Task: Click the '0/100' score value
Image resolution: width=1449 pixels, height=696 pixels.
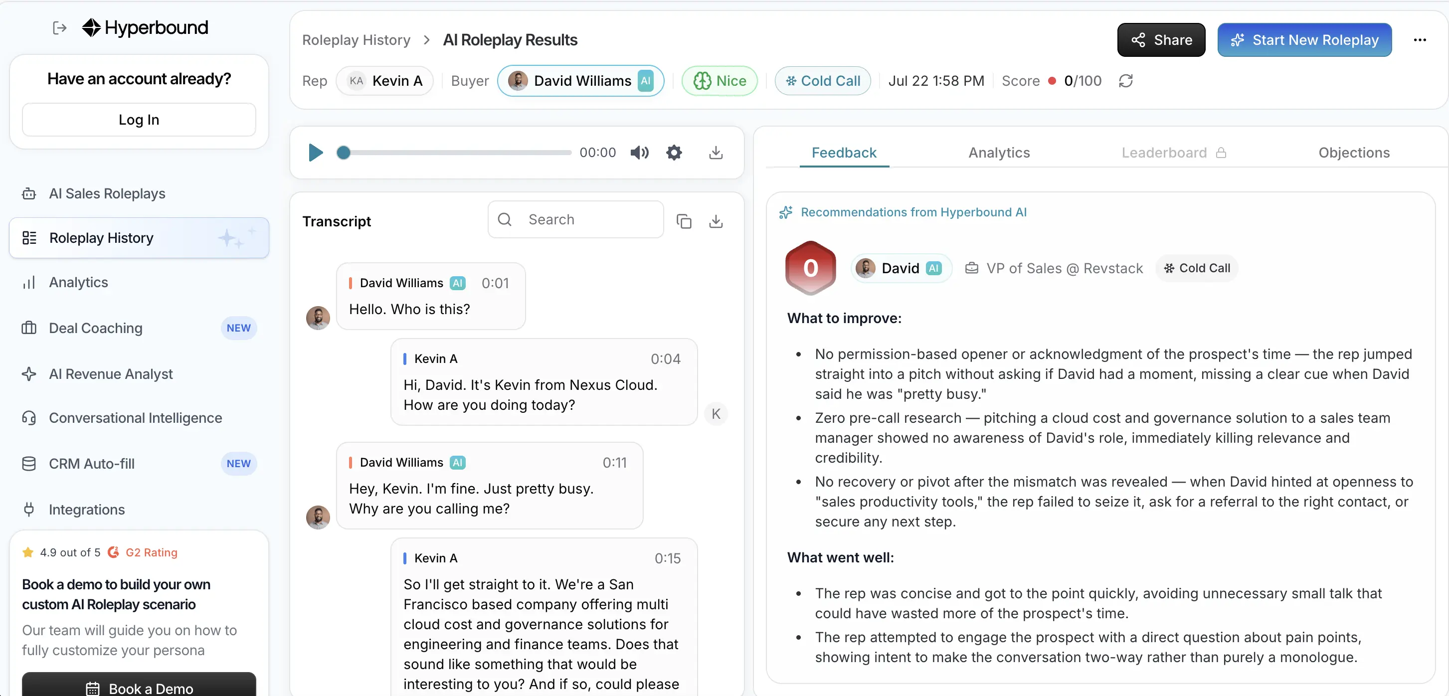Action: tap(1083, 81)
